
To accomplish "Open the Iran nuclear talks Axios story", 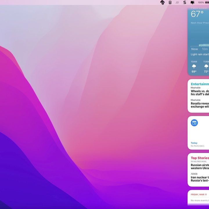I will point(200,179).
